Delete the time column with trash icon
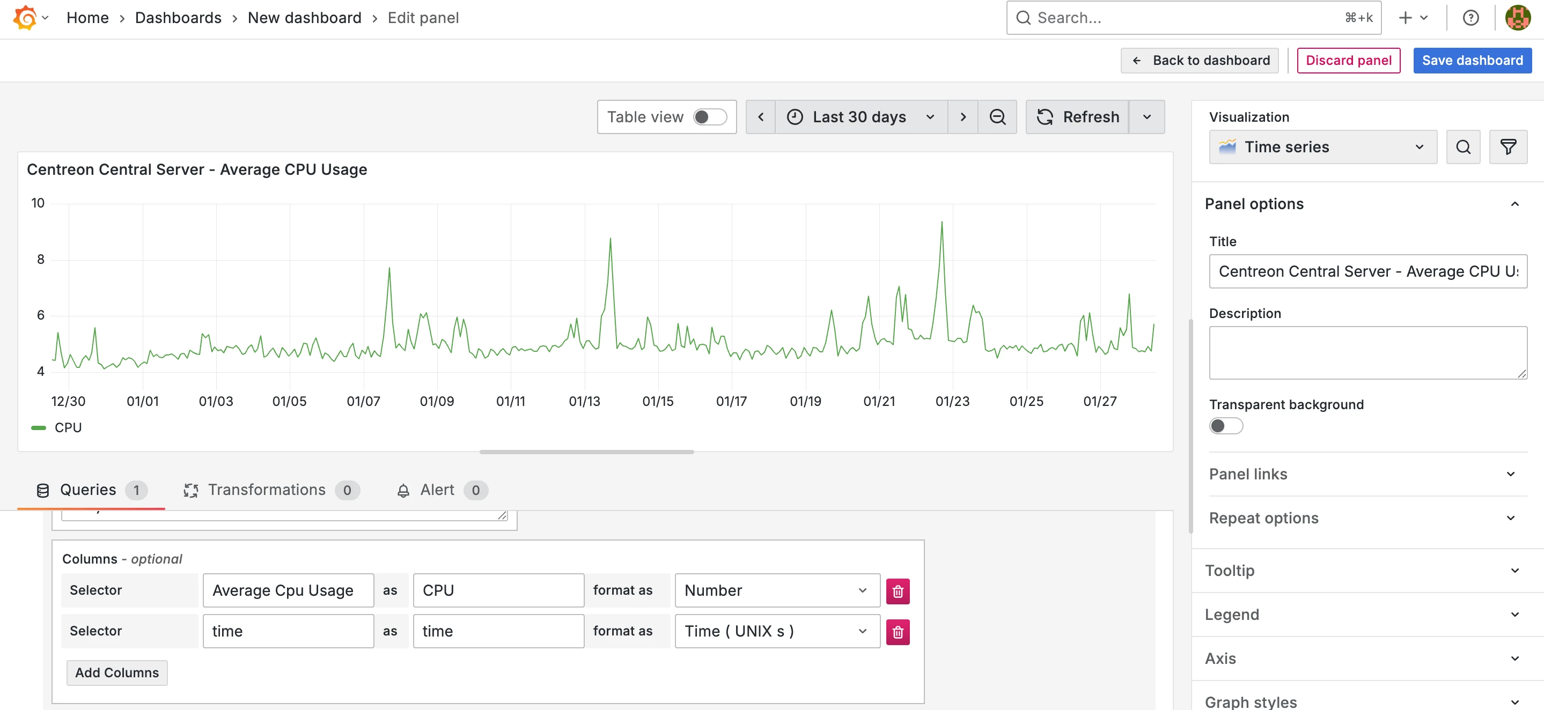1544x710 pixels. click(x=898, y=632)
